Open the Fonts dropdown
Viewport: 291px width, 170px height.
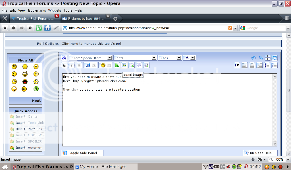(135, 58)
